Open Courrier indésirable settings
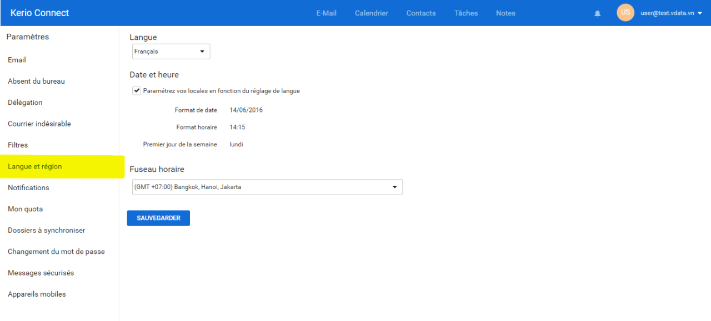Screen dimensions: 711x321 pyautogui.click(x=39, y=124)
